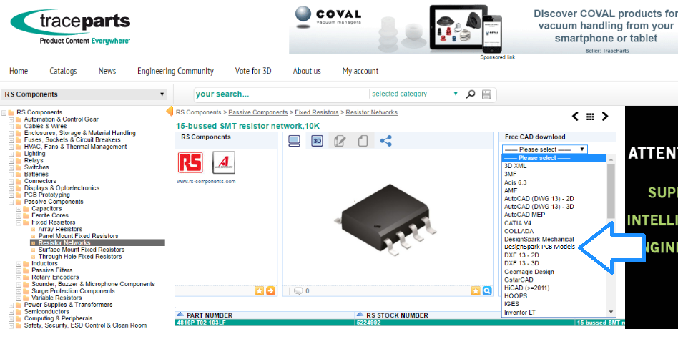Click the share icon

coord(385,141)
